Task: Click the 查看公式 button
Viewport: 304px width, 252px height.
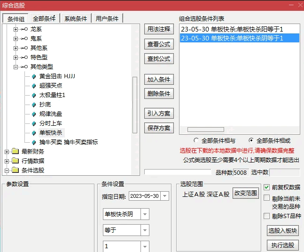Action: tap(159, 44)
